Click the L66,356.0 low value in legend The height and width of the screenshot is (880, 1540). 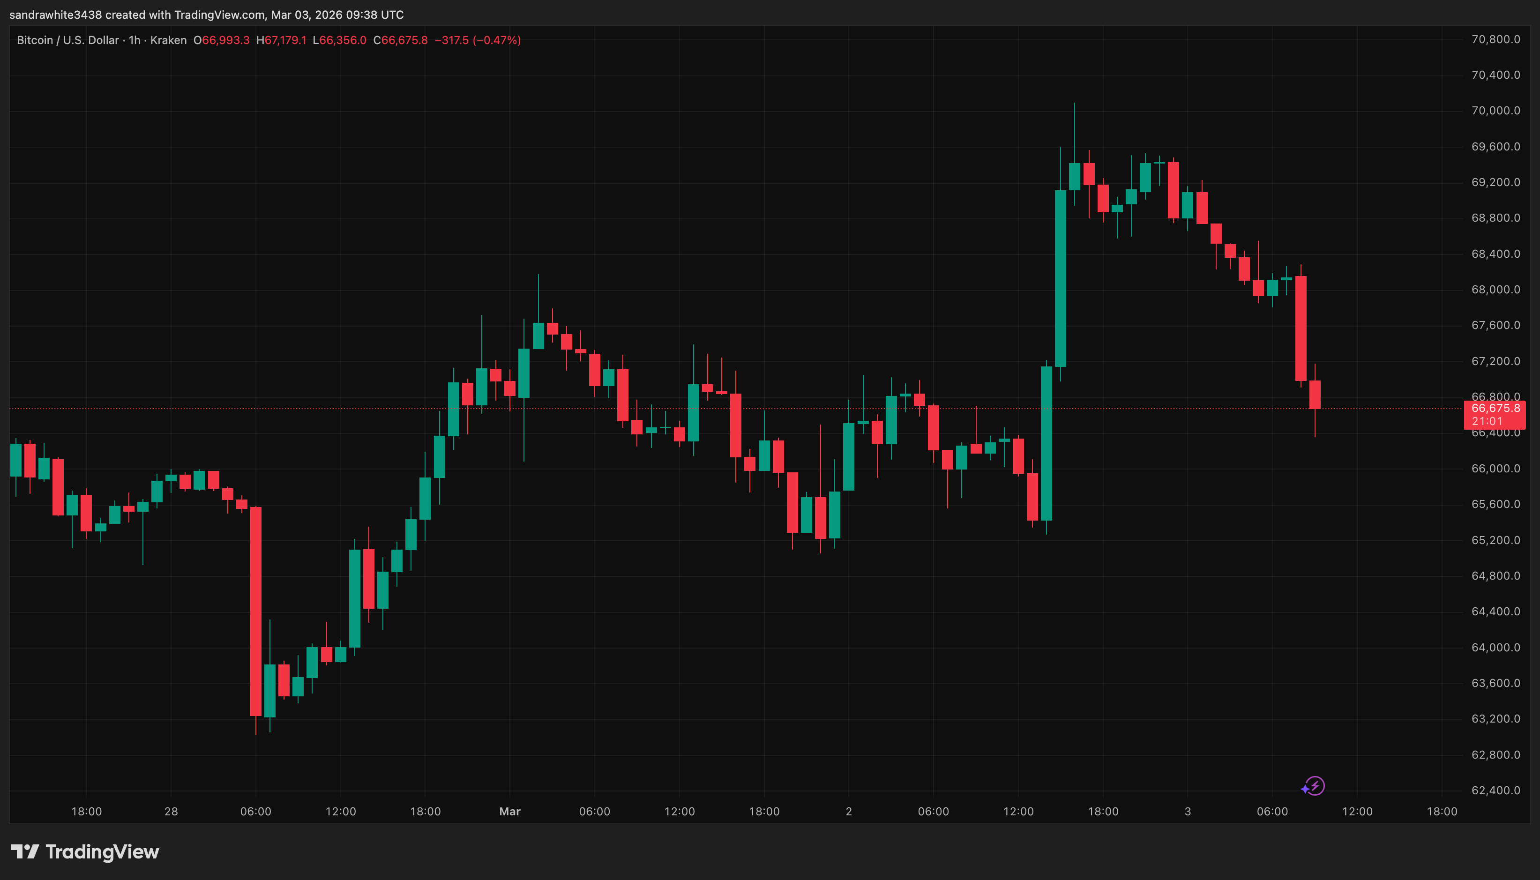(339, 40)
